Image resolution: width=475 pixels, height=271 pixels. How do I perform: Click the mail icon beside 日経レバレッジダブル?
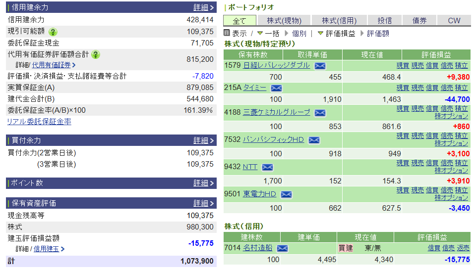(x=320, y=66)
